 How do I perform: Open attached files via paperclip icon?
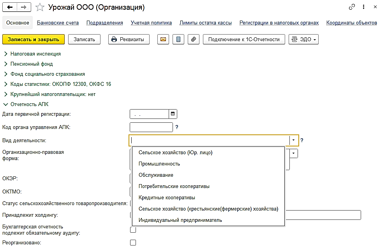pos(193,39)
